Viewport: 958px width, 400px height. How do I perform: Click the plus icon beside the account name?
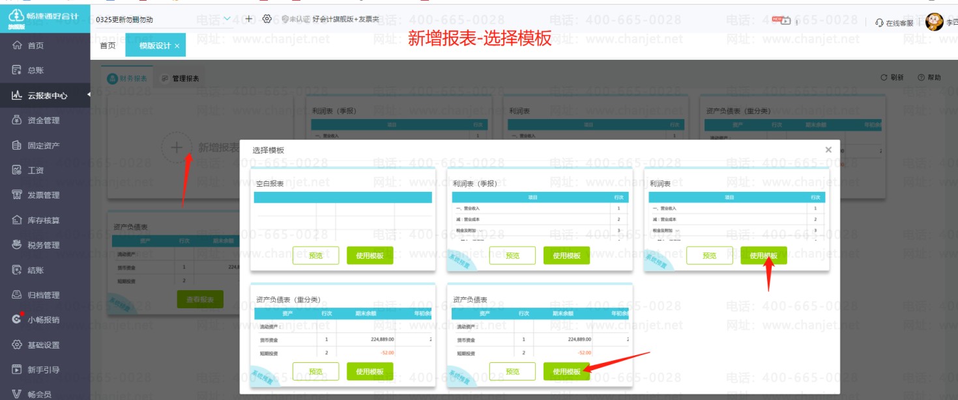point(249,19)
